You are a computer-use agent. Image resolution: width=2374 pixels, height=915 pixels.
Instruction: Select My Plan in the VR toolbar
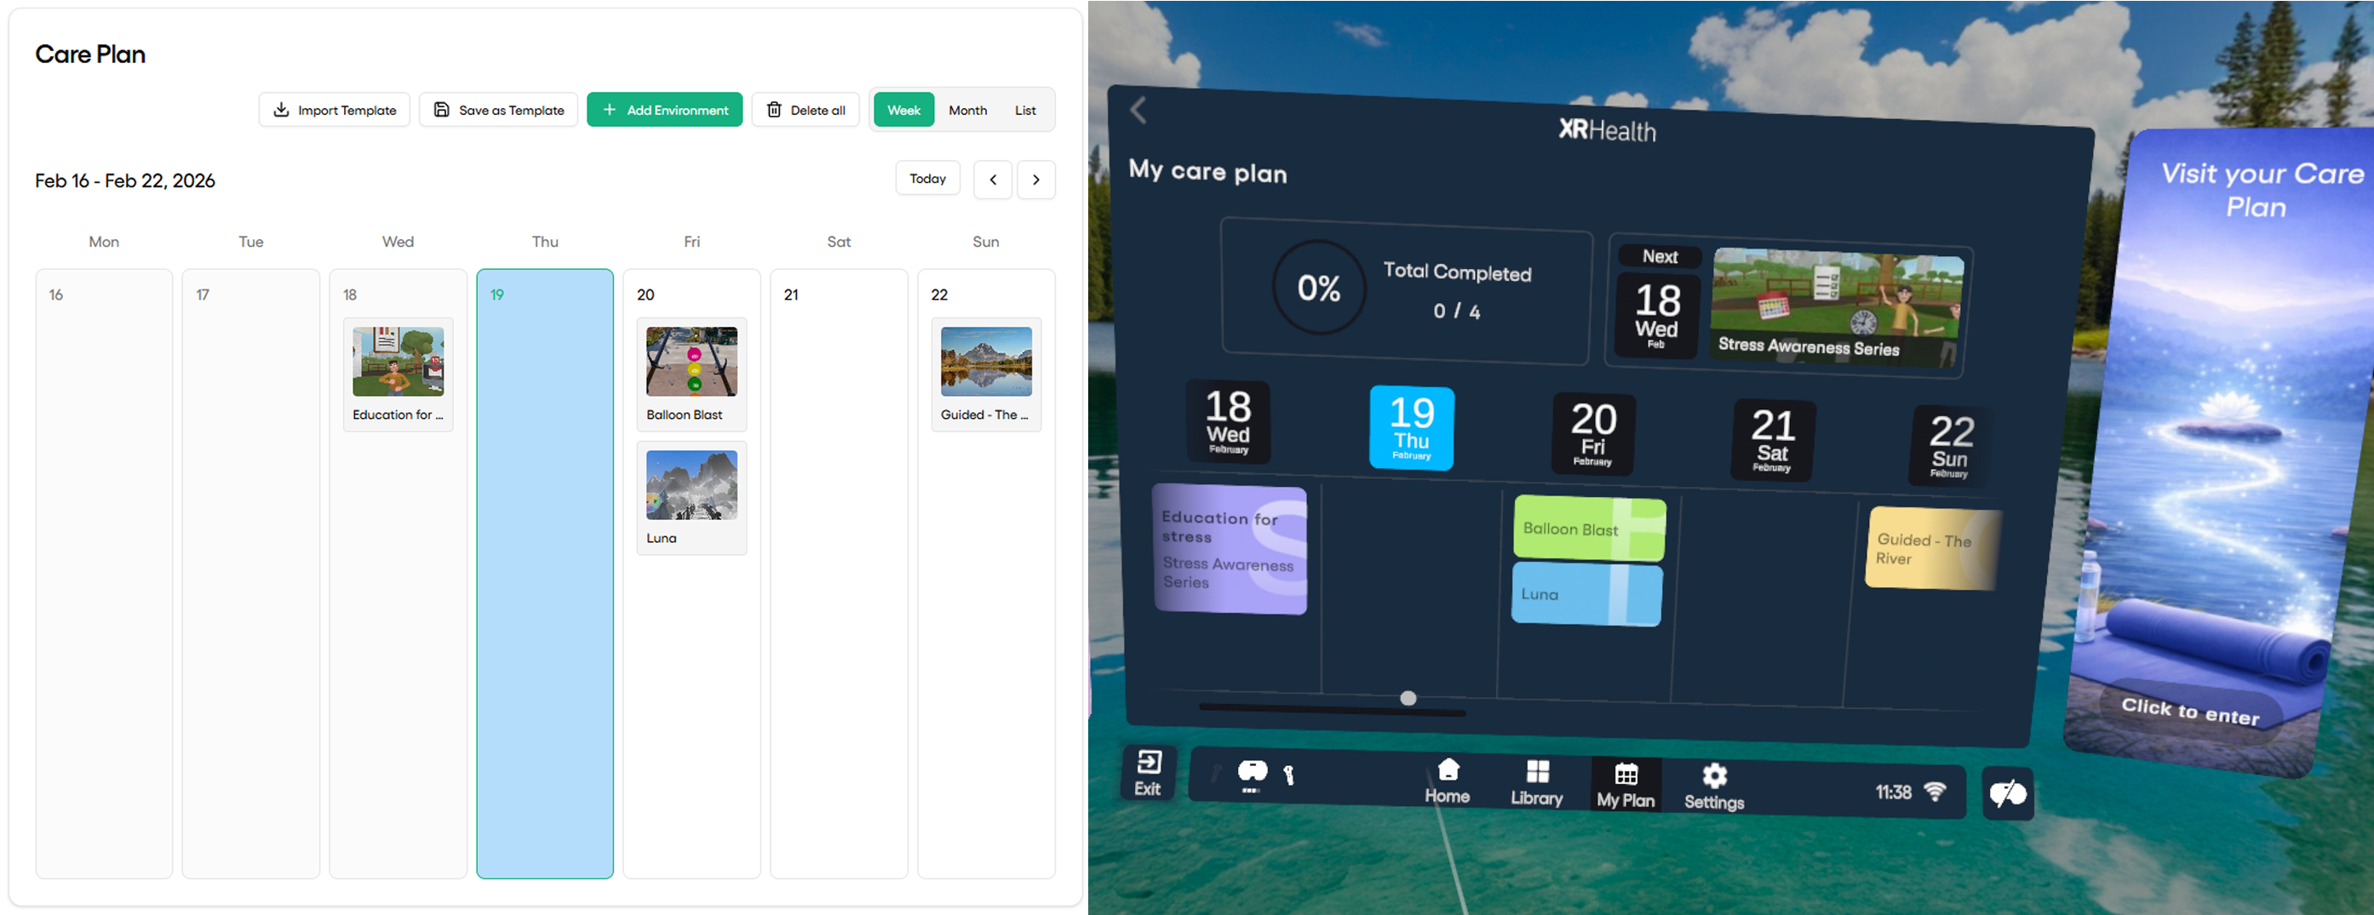[x=1626, y=786]
